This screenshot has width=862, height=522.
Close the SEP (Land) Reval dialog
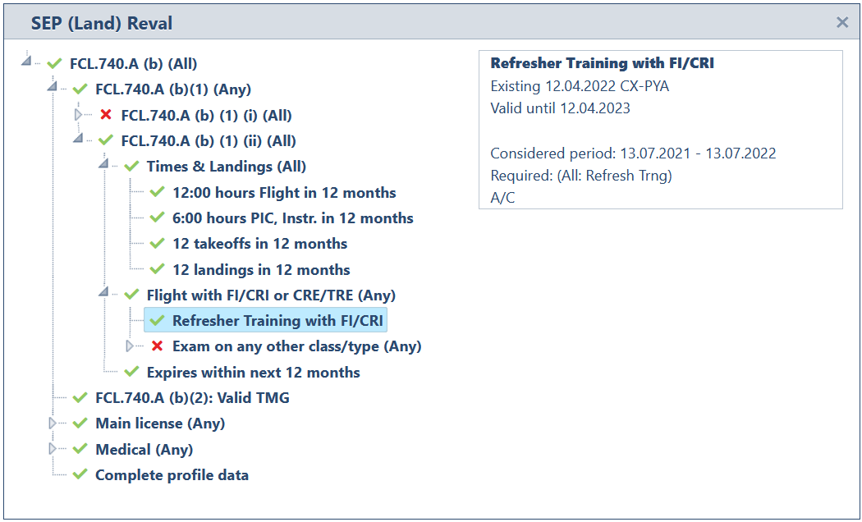click(841, 23)
